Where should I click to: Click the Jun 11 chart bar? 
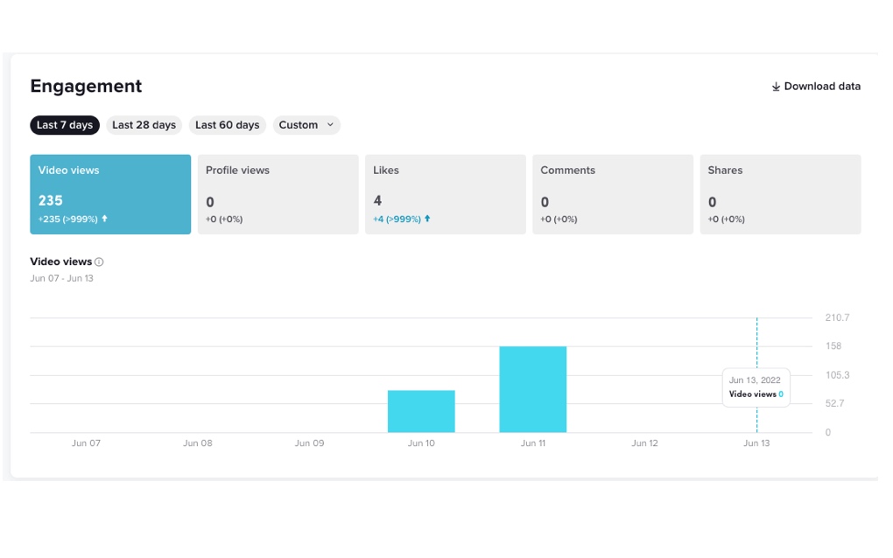coord(533,389)
